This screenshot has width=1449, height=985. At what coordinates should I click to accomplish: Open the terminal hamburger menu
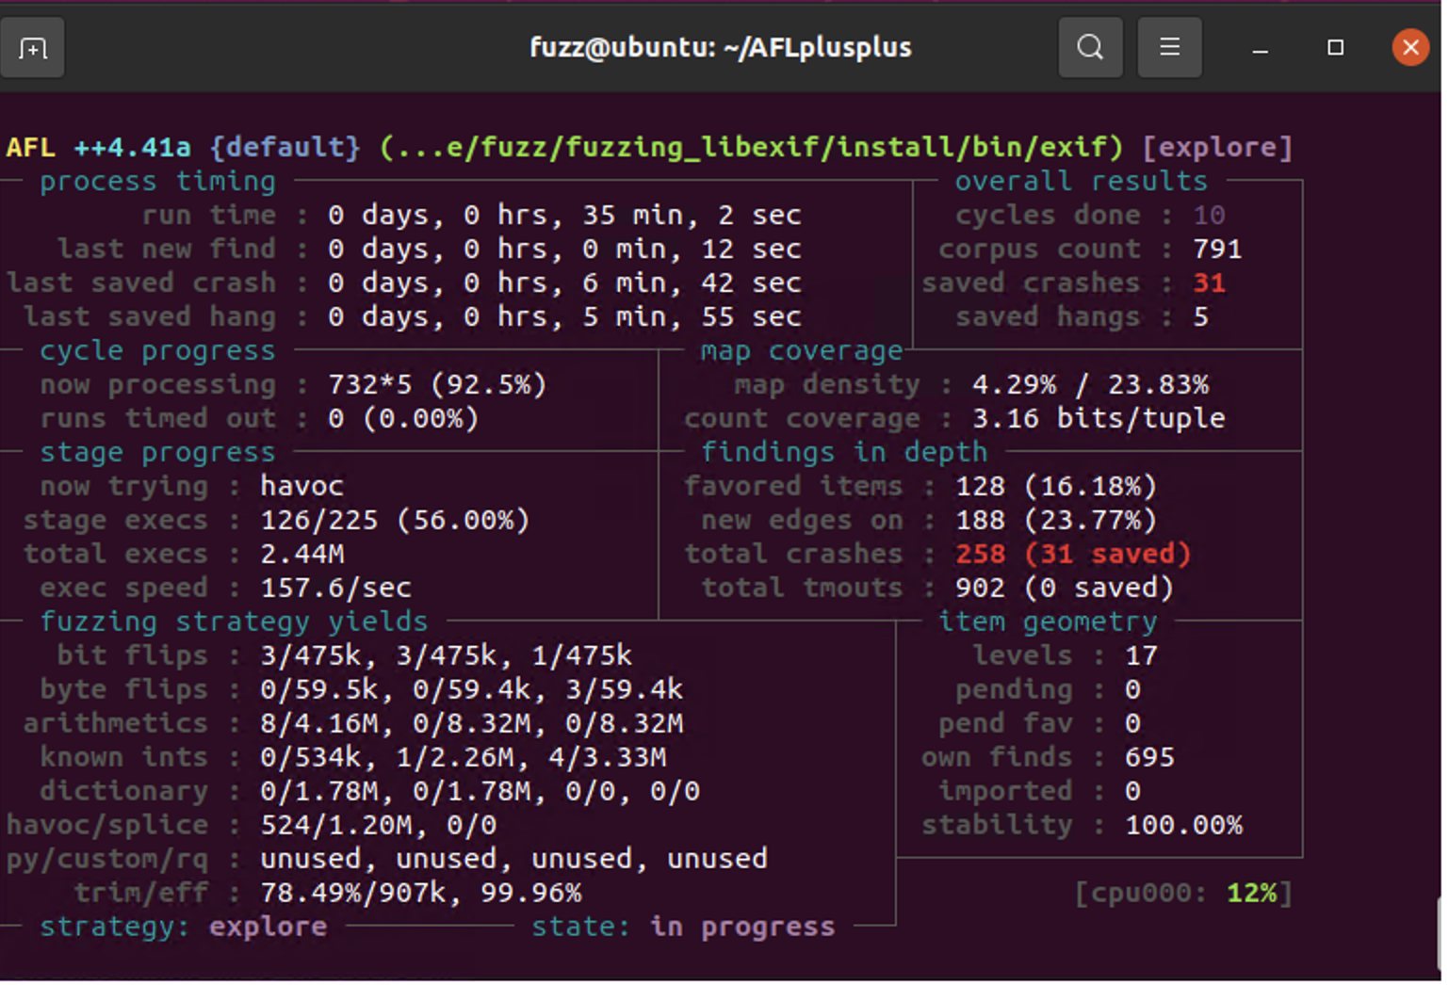pyautogui.click(x=1169, y=47)
